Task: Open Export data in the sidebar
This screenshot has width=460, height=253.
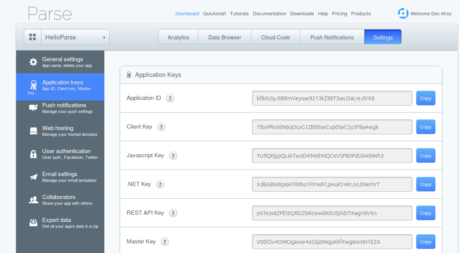Action: pos(60,223)
